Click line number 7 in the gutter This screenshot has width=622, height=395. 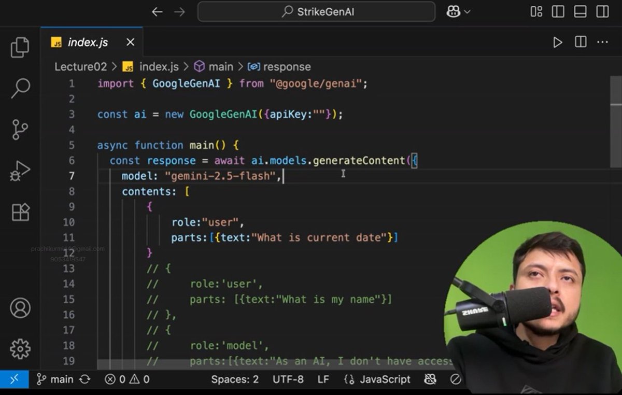point(72,176)
